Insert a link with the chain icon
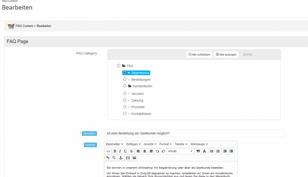The image size is (308, 177). 108,158
